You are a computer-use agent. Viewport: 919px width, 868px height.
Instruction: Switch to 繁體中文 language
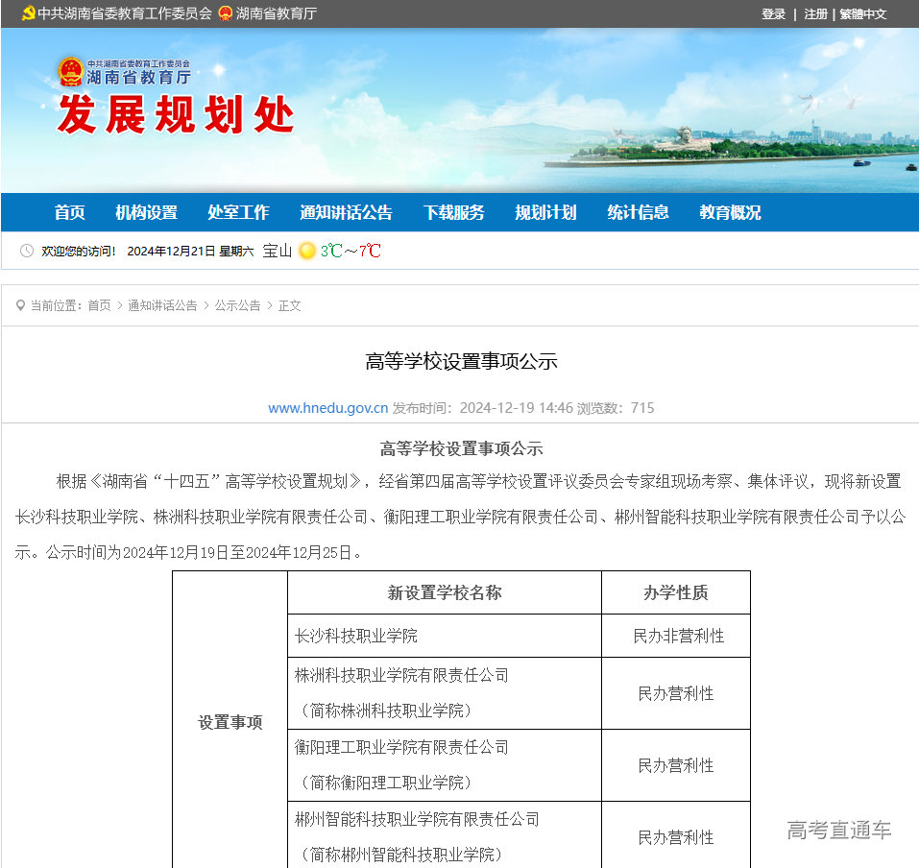(x=862, y=14)
